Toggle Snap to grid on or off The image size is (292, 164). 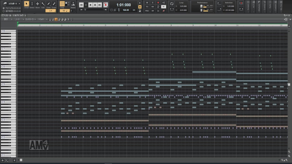click(62, 4)
